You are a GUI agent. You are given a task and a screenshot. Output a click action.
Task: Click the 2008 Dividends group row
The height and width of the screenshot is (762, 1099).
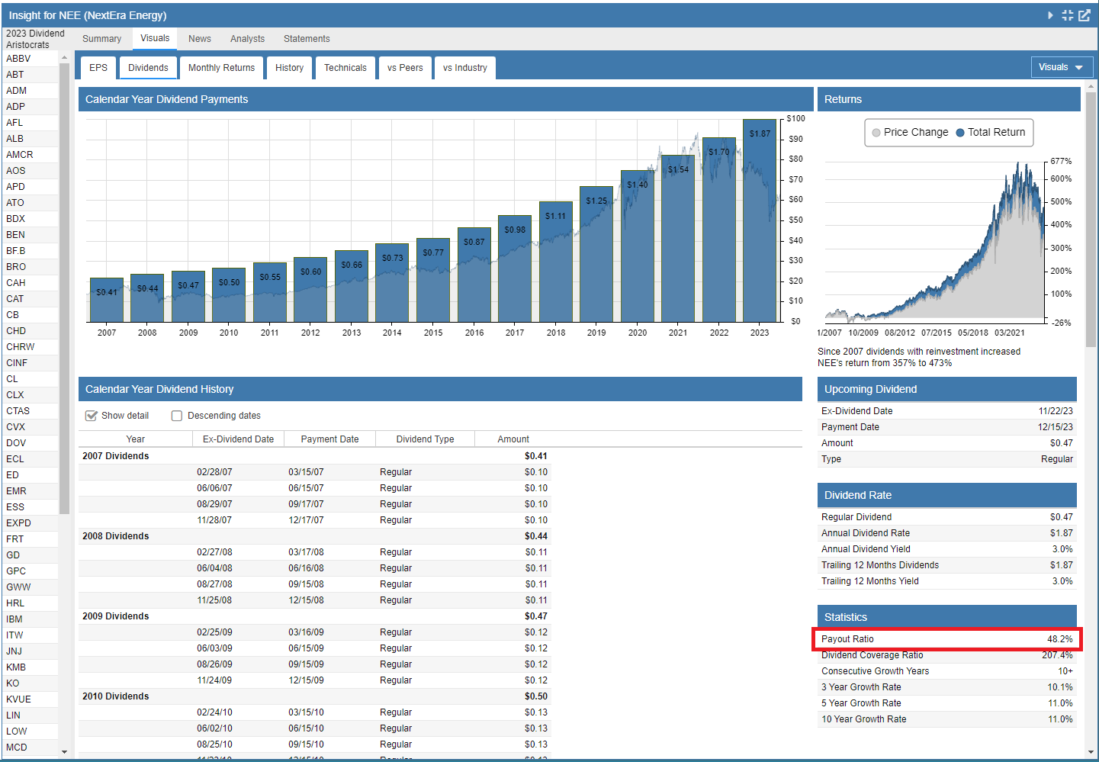tap(313, 536)
